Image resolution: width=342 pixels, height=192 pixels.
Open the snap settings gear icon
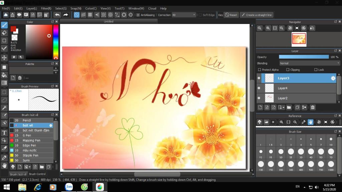pyautogui.click(x=131, y=15)
